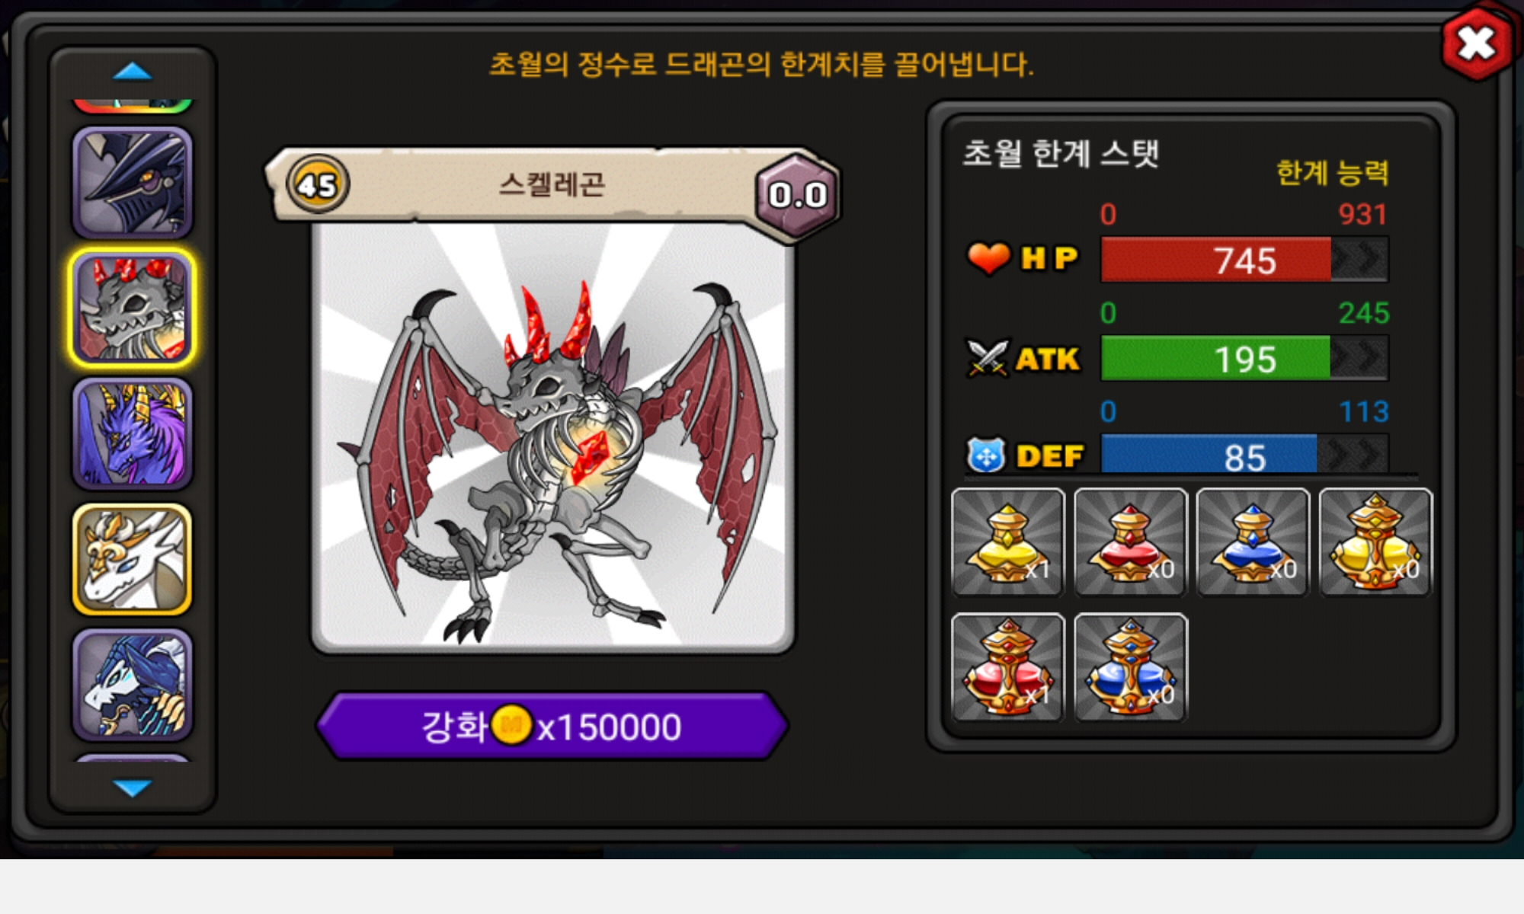
Task: Select the large ornate blue potion x0
Action: (1131, 668)
